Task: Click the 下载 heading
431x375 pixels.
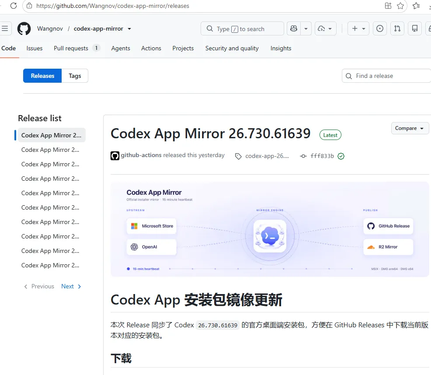Action: click(x=121, y=358)
